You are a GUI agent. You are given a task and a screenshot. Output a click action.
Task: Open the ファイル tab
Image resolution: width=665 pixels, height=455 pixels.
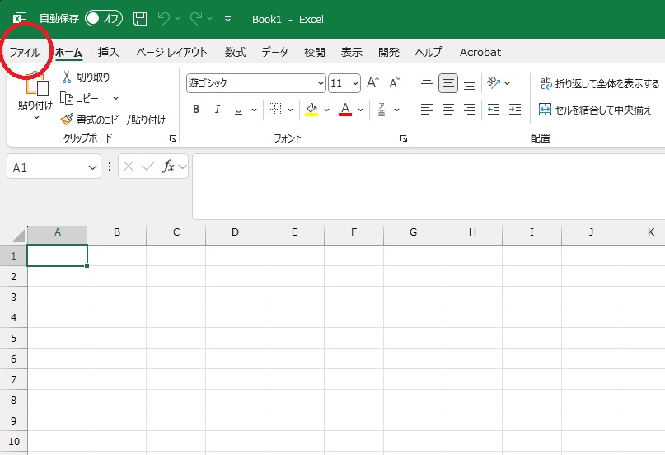click(x=25, y=52)
